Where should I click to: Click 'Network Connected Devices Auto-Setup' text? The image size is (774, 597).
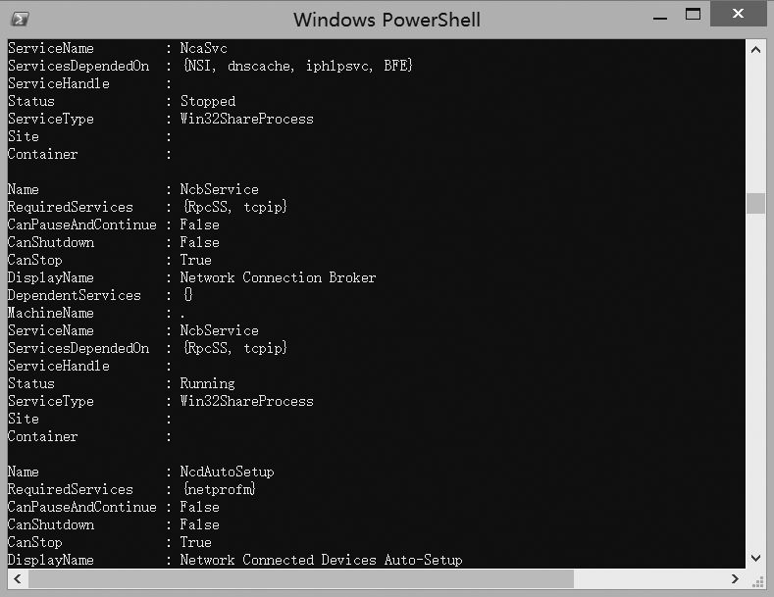(x=321, y=560)
